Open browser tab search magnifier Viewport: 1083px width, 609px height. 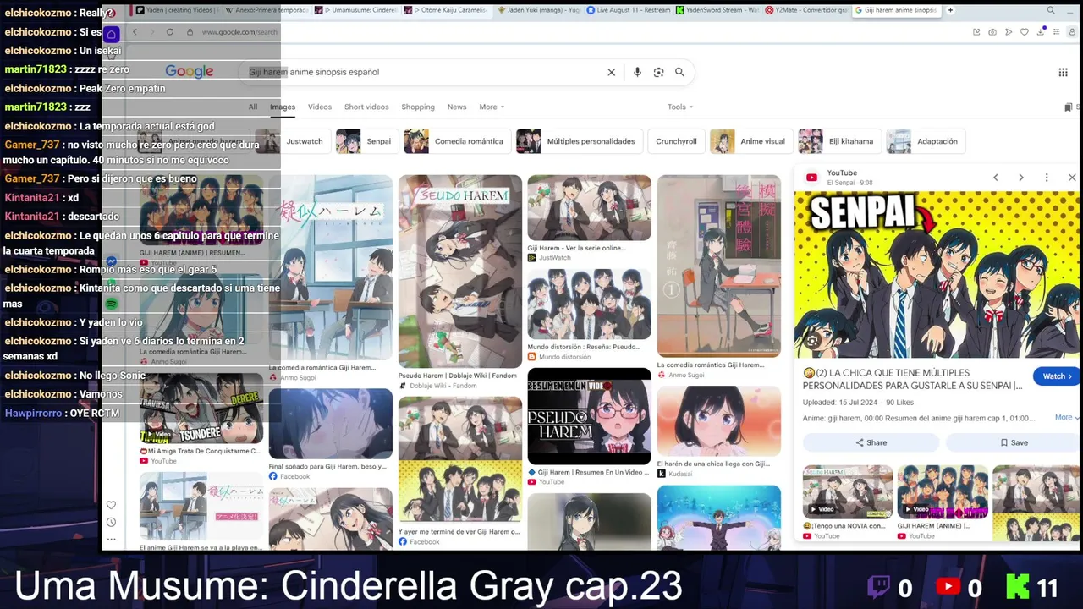click(x=1051, y=10)
